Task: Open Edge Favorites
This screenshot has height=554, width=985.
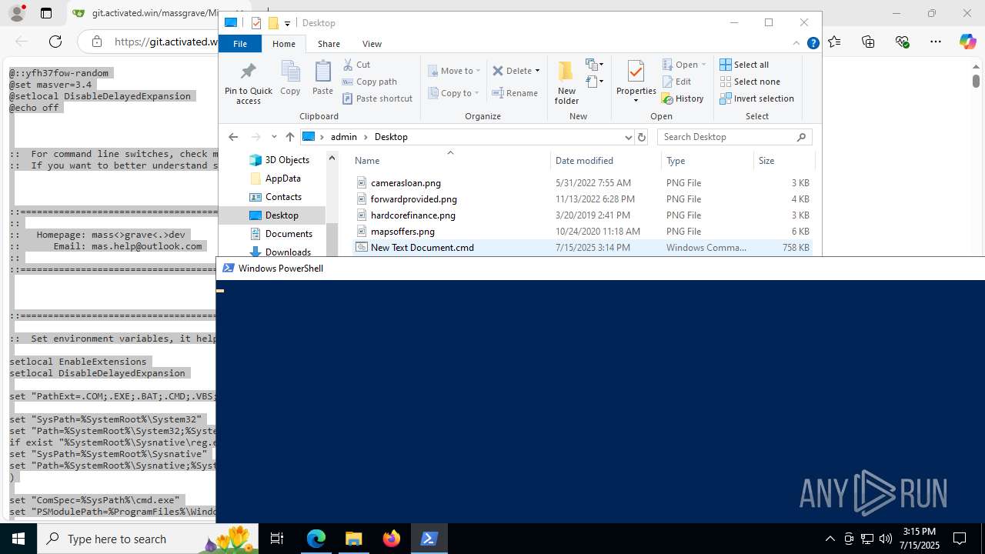Action: (834, 42)
